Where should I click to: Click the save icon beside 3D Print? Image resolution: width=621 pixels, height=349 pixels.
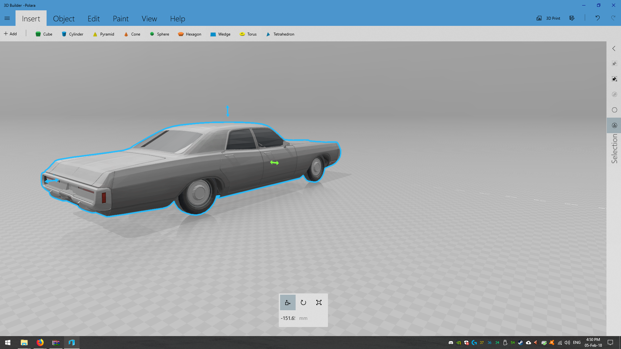pos(572,18)
